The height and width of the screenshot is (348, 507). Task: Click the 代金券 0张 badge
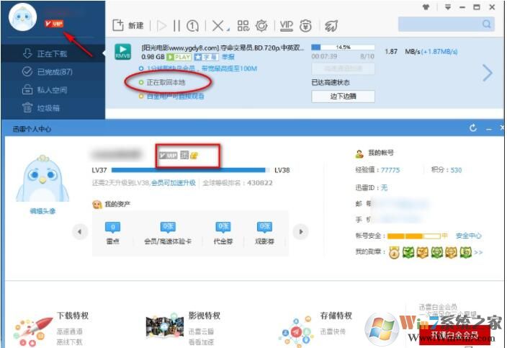click(x=223, y=227)
